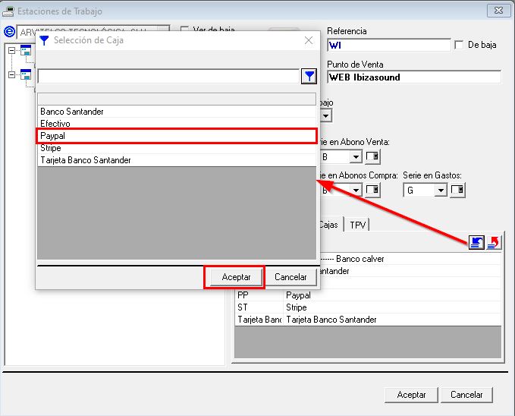Click the remove caja icon with red arrow

pyautogui.click(x=494, y=242)
